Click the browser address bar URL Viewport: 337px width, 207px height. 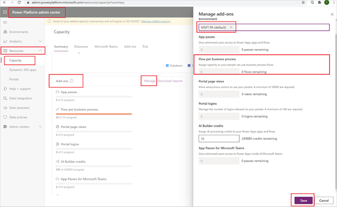78,2
